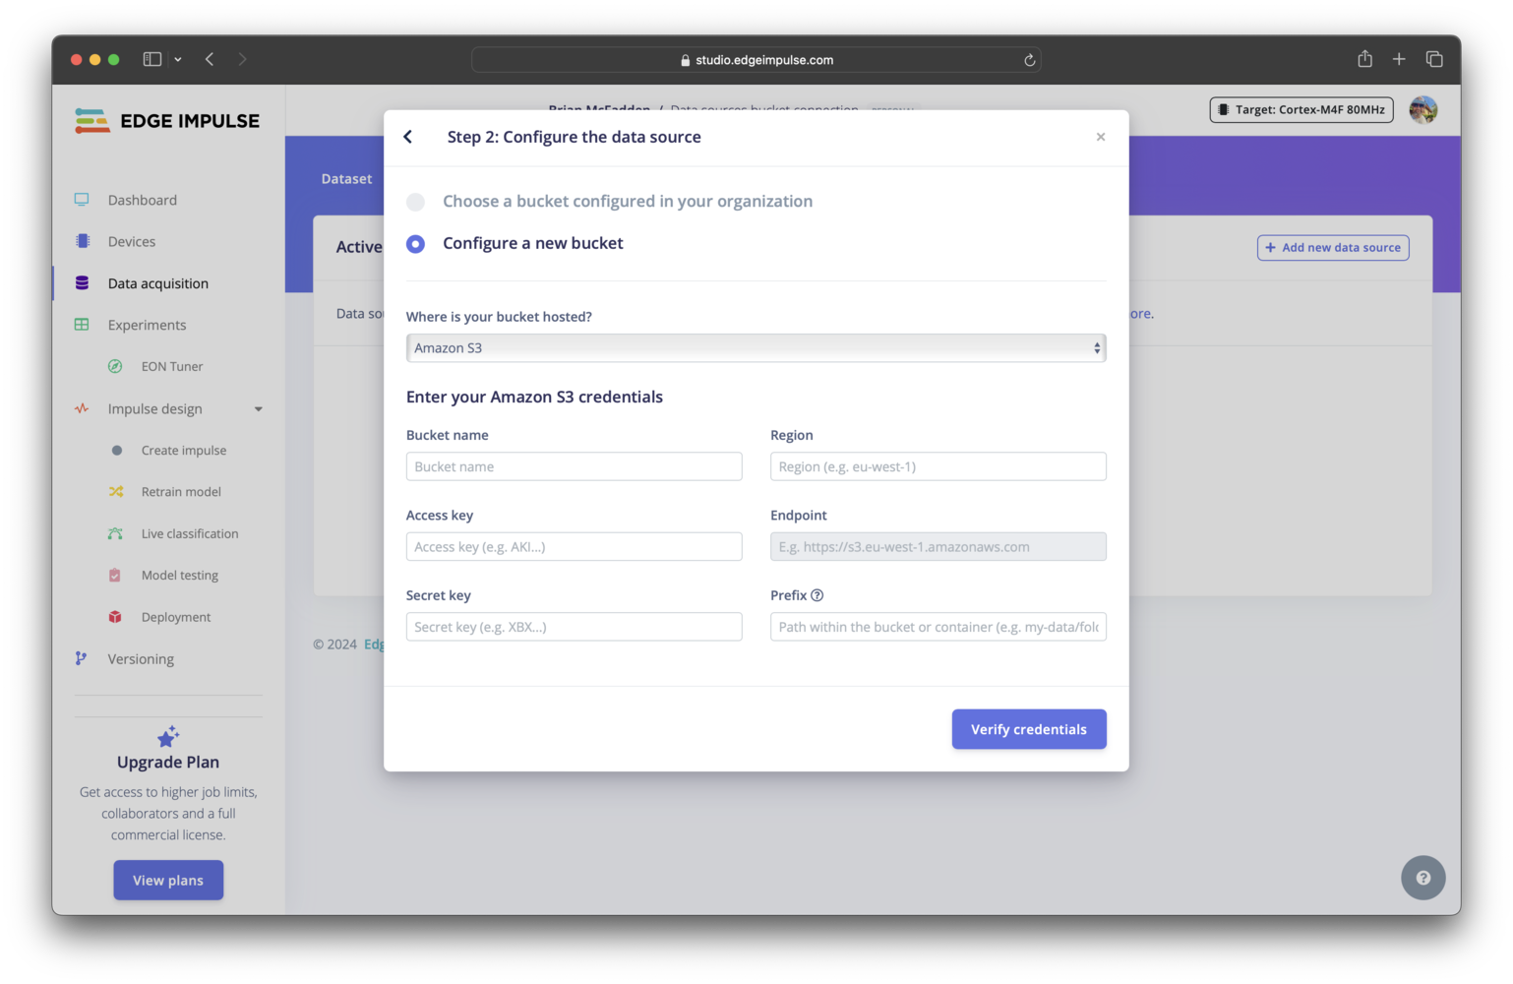Click the View plans button
Viewport: 1513px width, 984px height.
coord(168,881)
